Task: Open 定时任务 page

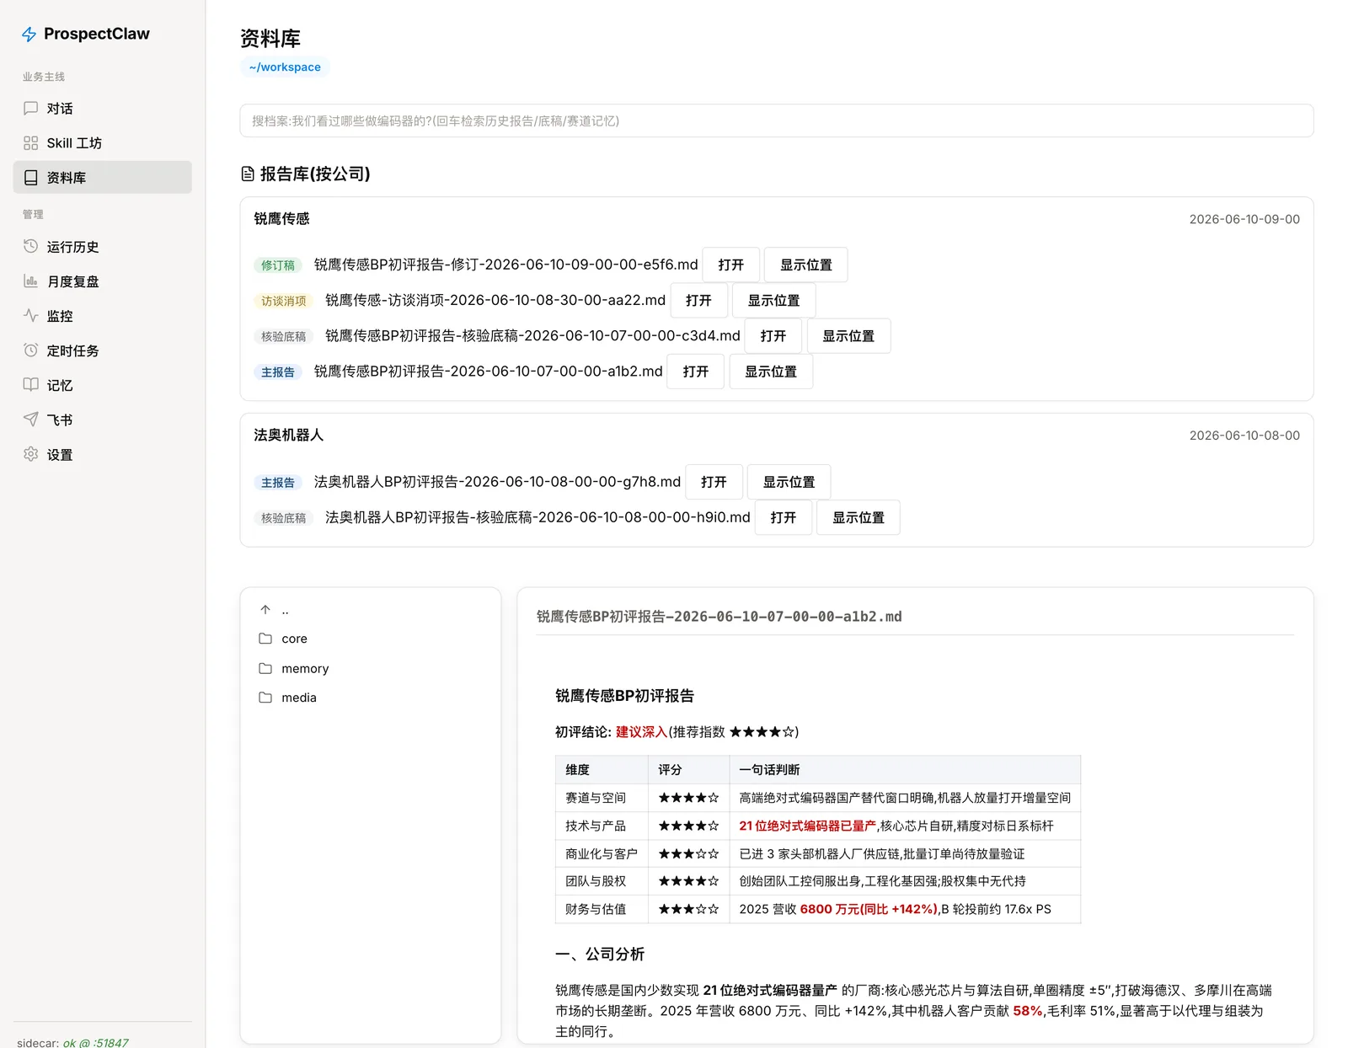Action: (x=103, y=350)
